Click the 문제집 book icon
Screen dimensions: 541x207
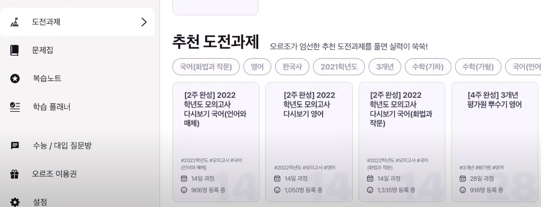[15, 50]
